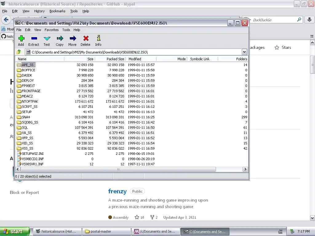315x236 pixels.
Task: Open 7-Zip Tools menu
Action: tap(66, 30)
